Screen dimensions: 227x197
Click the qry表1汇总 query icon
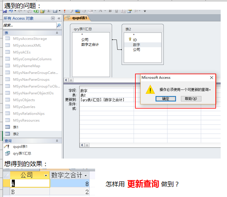point(7,153)
